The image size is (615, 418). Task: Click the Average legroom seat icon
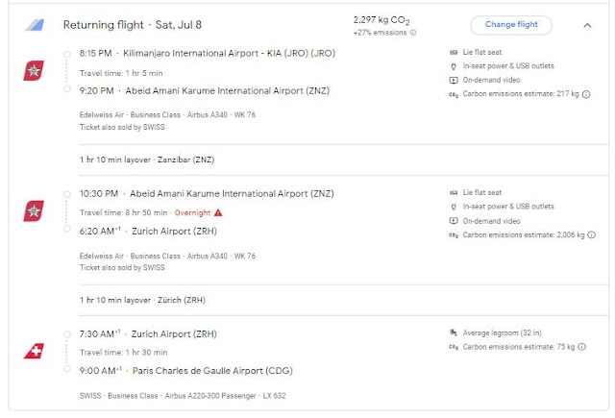pyautogui.click(x=453, y=332)
